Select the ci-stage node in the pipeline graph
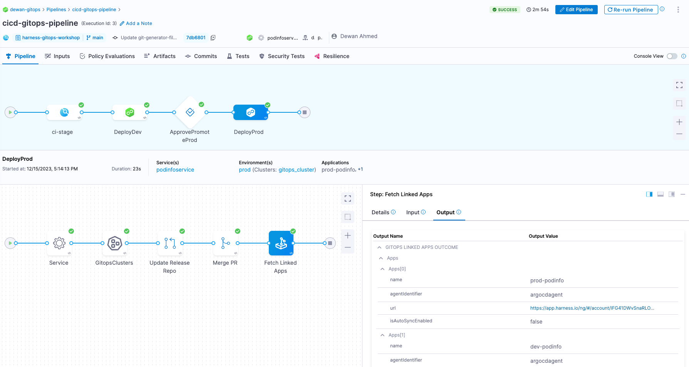The width and height of the screenshot is (689, 367). tap(64, 112)
